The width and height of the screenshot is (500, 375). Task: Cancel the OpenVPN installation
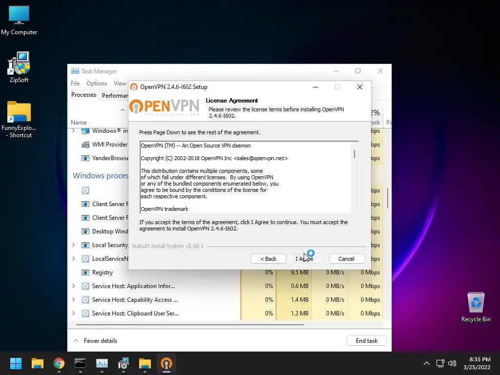click(x=346, y=259)
